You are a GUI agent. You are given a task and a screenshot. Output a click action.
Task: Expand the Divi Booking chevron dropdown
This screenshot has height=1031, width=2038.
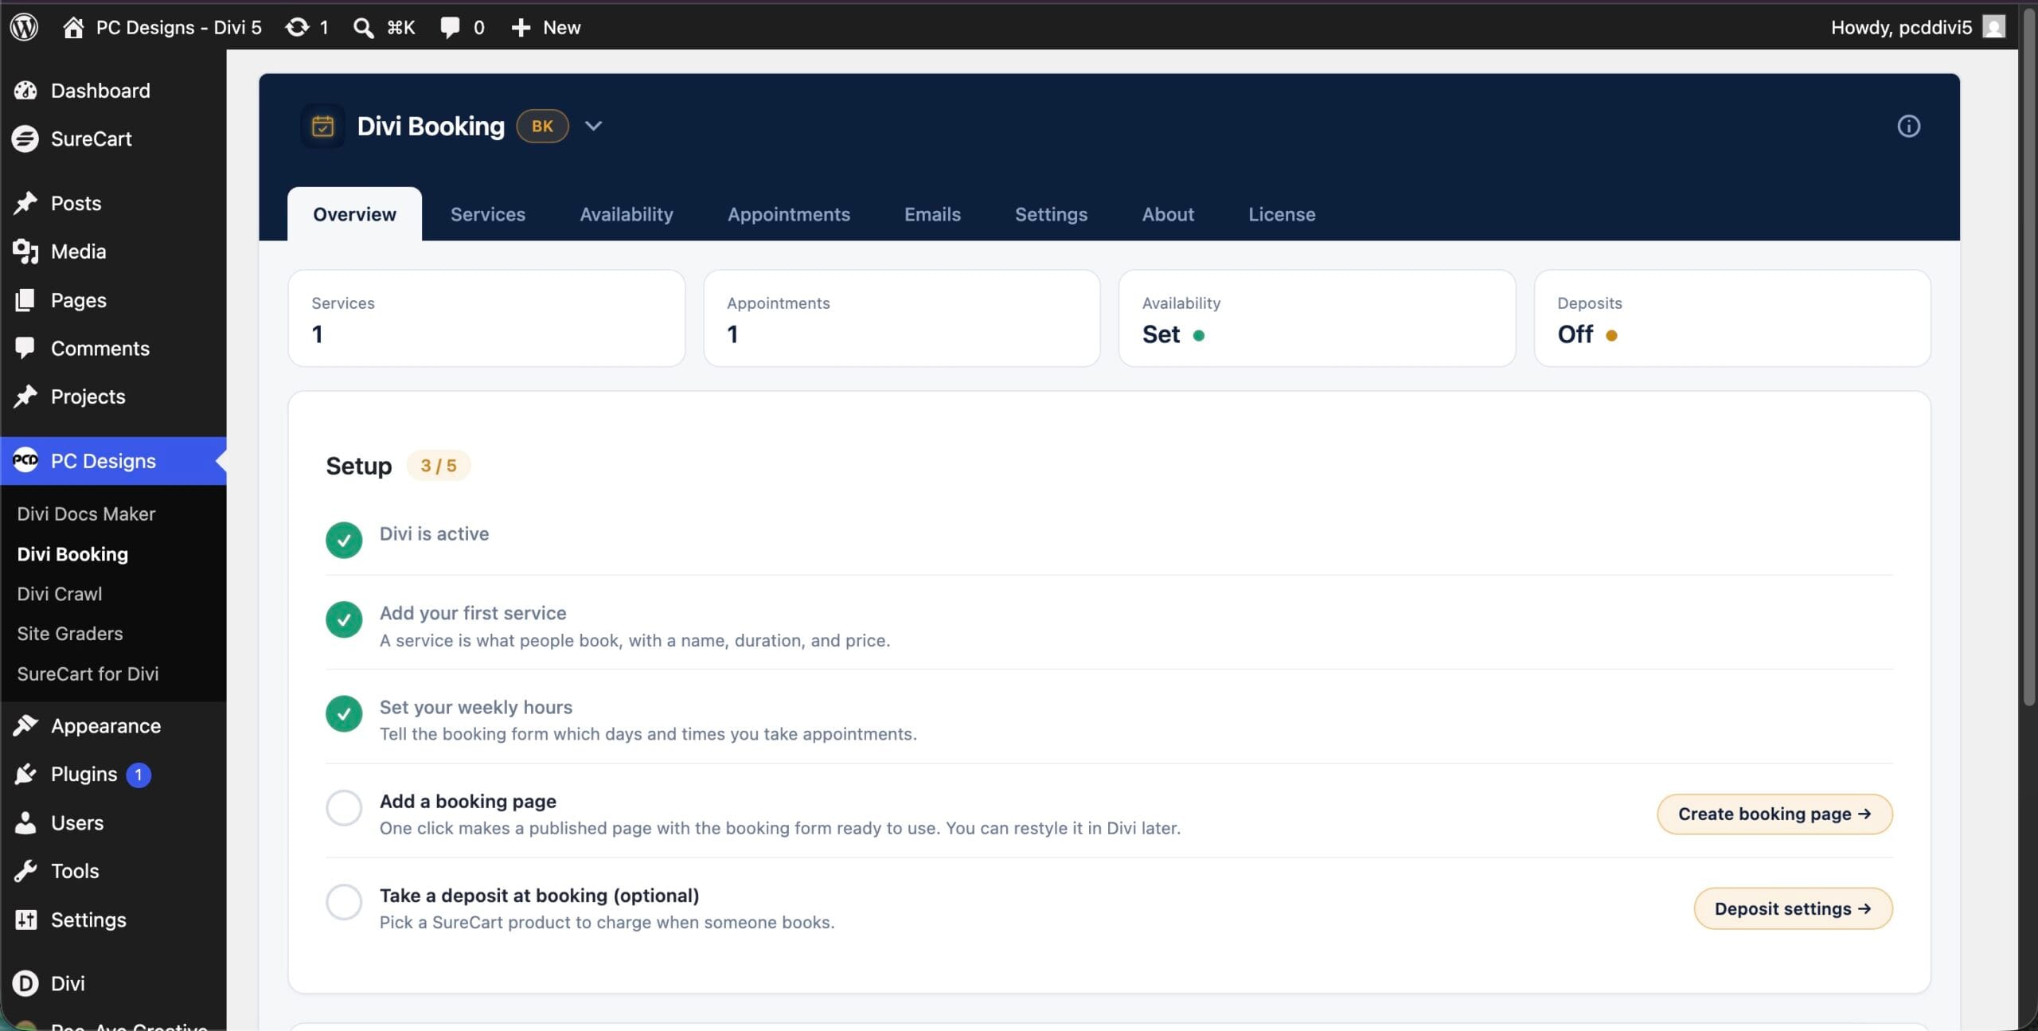click(x=593, y=126)
